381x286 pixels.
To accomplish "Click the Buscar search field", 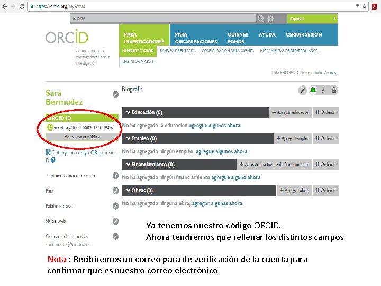I will (163, 19).
